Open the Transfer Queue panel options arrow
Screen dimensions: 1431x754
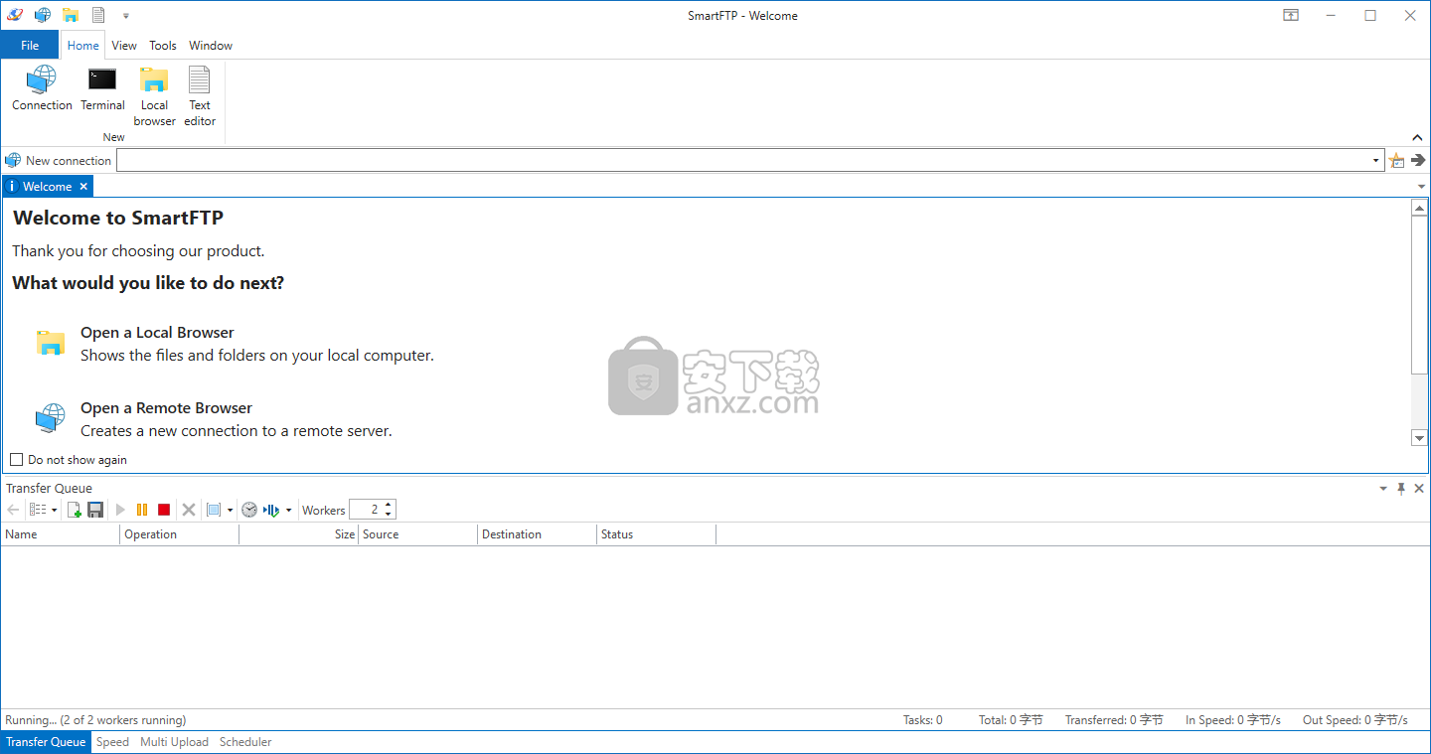1383,488
